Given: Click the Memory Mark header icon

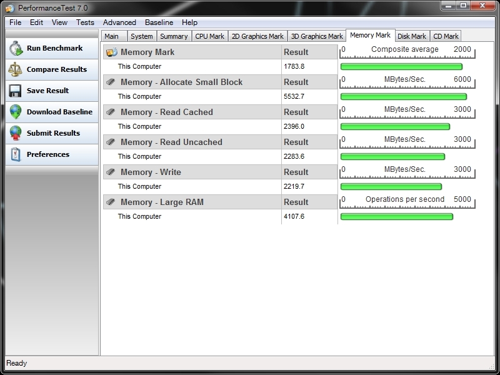Looking at the screenshot, I should click(x=112, y=52).
